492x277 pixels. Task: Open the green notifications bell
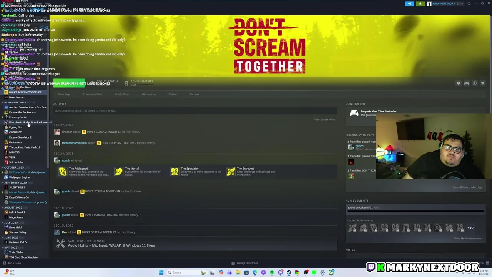tap(420, 3)
